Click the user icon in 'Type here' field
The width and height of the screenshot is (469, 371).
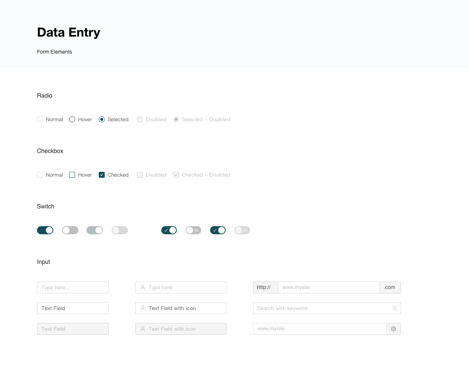click(143, 287)
